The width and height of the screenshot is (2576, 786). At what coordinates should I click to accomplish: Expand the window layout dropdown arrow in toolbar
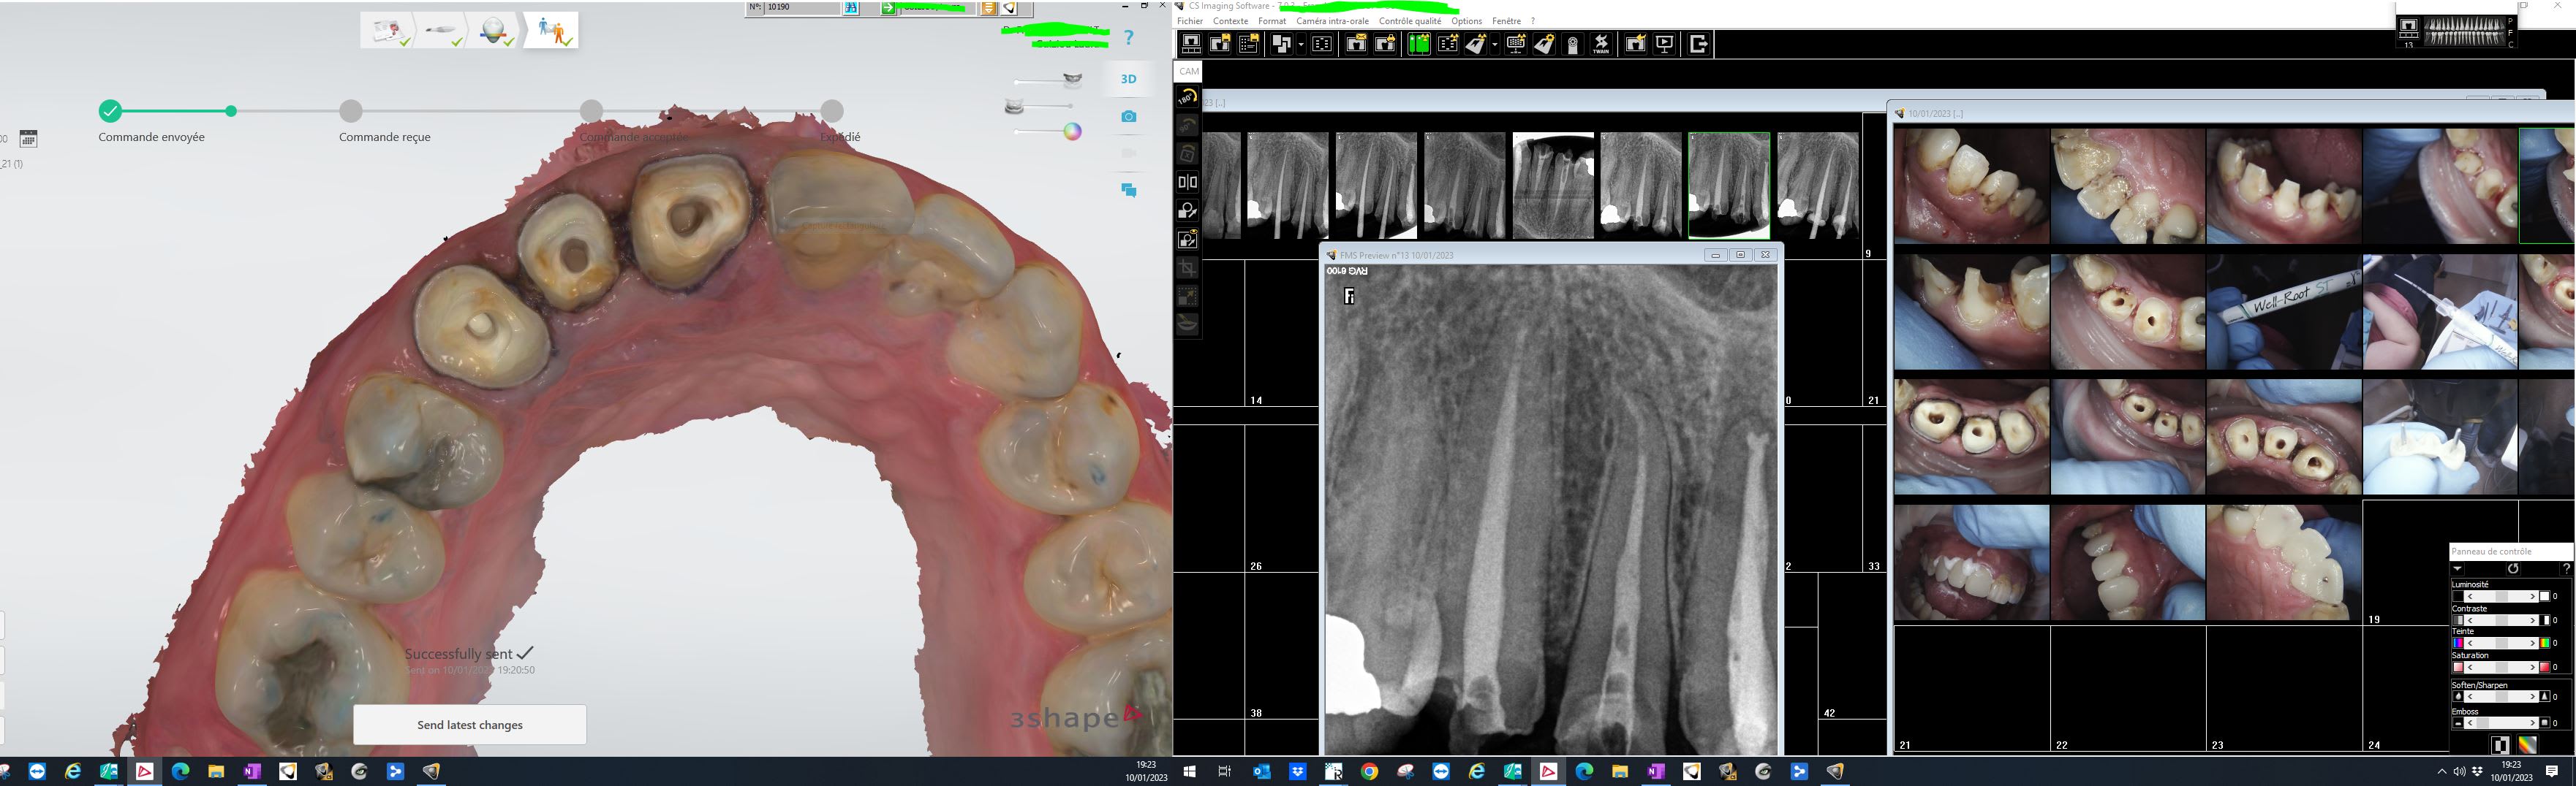click(1300, 44)
